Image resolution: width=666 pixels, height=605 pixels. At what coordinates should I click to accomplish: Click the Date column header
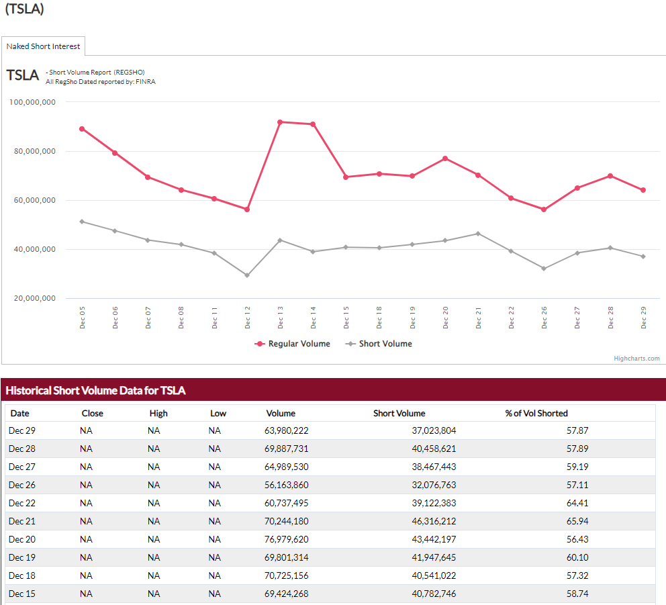click(20, 414)
